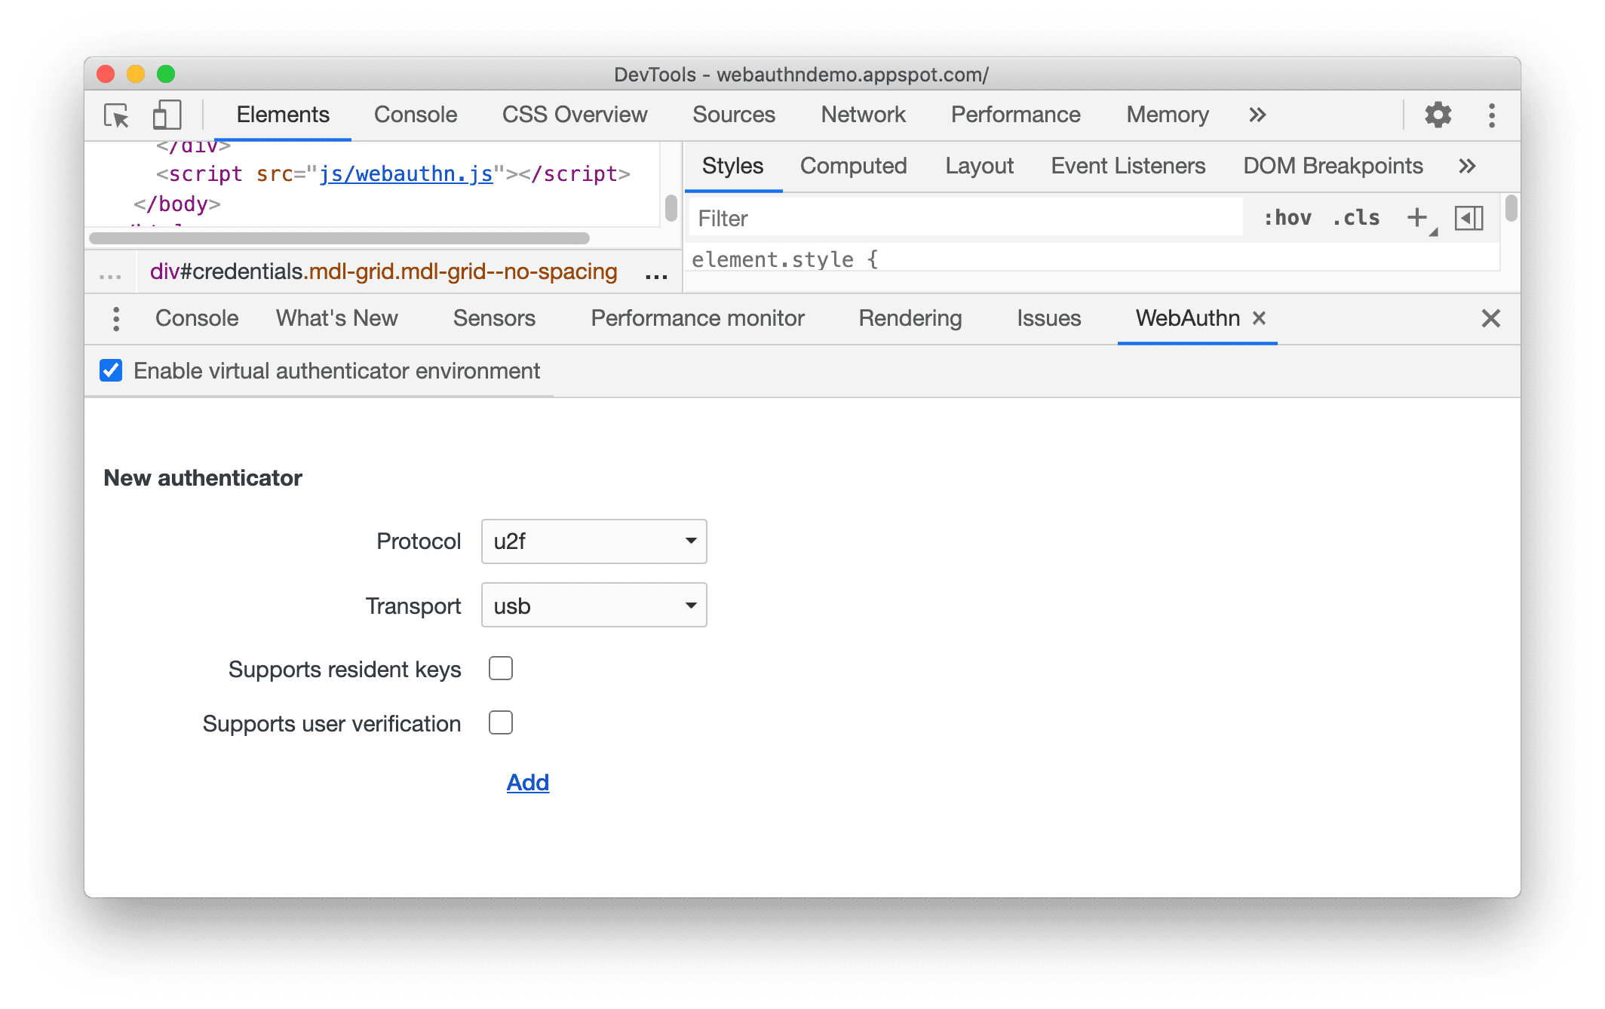
Task: Open the bottom drawer overflow tabs
Action: (x=116, y=317)
